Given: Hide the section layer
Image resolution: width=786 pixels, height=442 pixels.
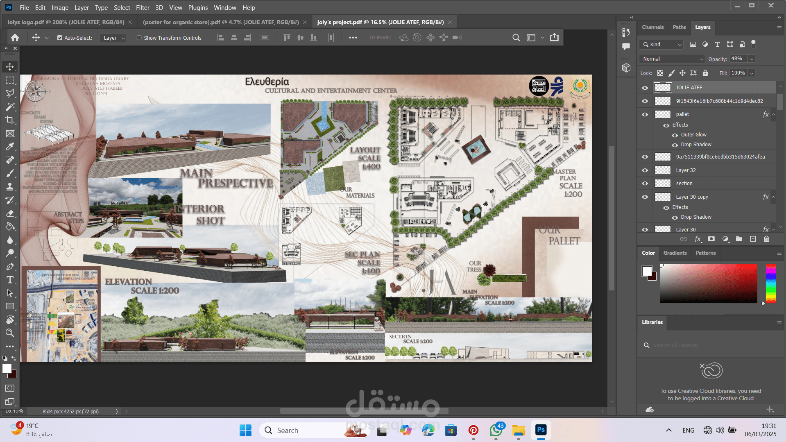Looking at the screenshot, I should [644, 183].
